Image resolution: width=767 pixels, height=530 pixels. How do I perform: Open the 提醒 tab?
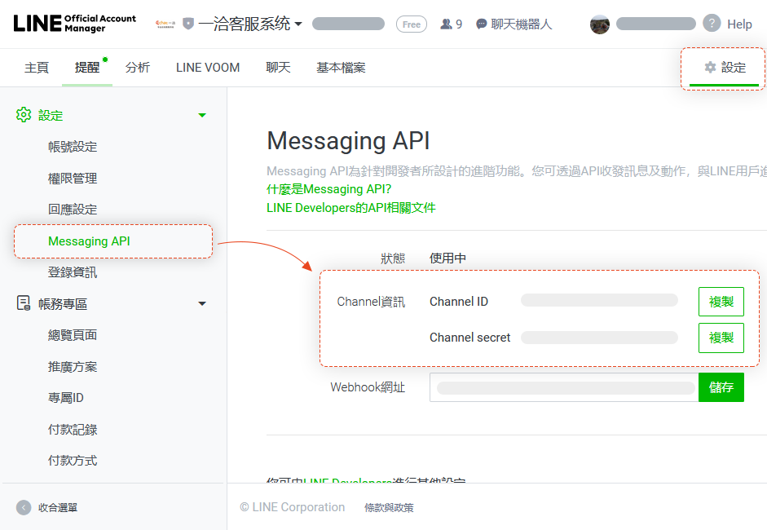pos(87,68)
